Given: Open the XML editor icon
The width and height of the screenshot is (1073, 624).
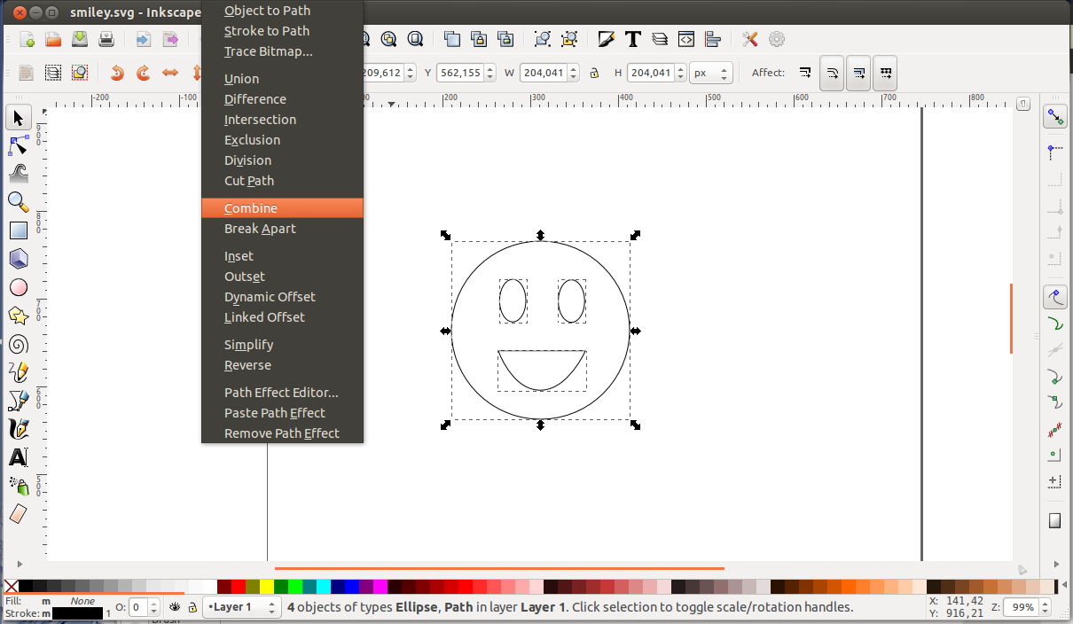Looking at the screenshot, I should point(685,39).
